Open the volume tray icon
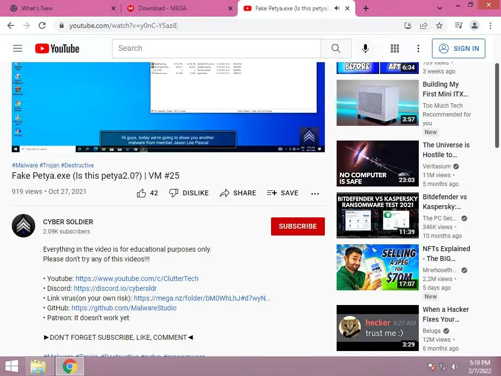Viewport: 501px width, 376px height. (455, 367)
